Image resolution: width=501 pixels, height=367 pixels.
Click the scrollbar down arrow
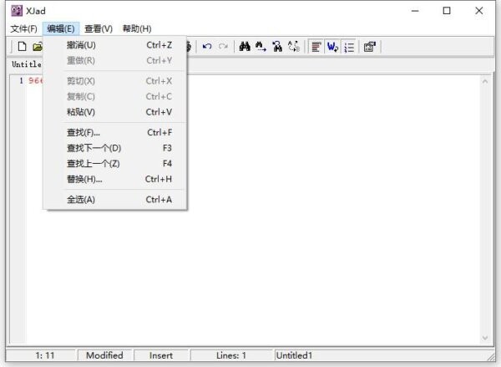pos(485,339)
